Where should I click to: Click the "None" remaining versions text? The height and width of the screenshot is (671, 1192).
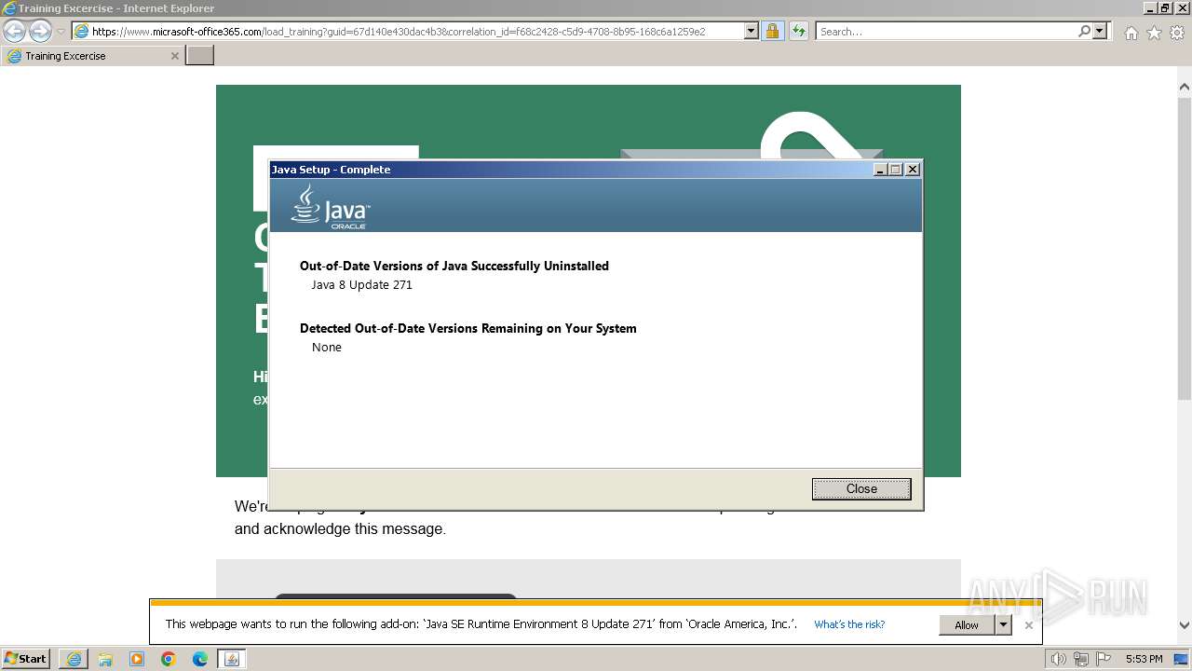[x=327, y=348]
